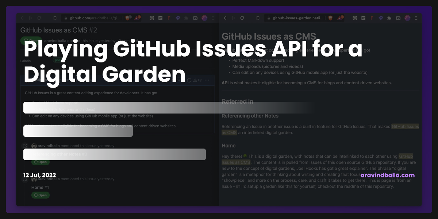Open hamburger menu in left browser window
438x219 pixels.
pyautogui.click(x=213, y=18)
